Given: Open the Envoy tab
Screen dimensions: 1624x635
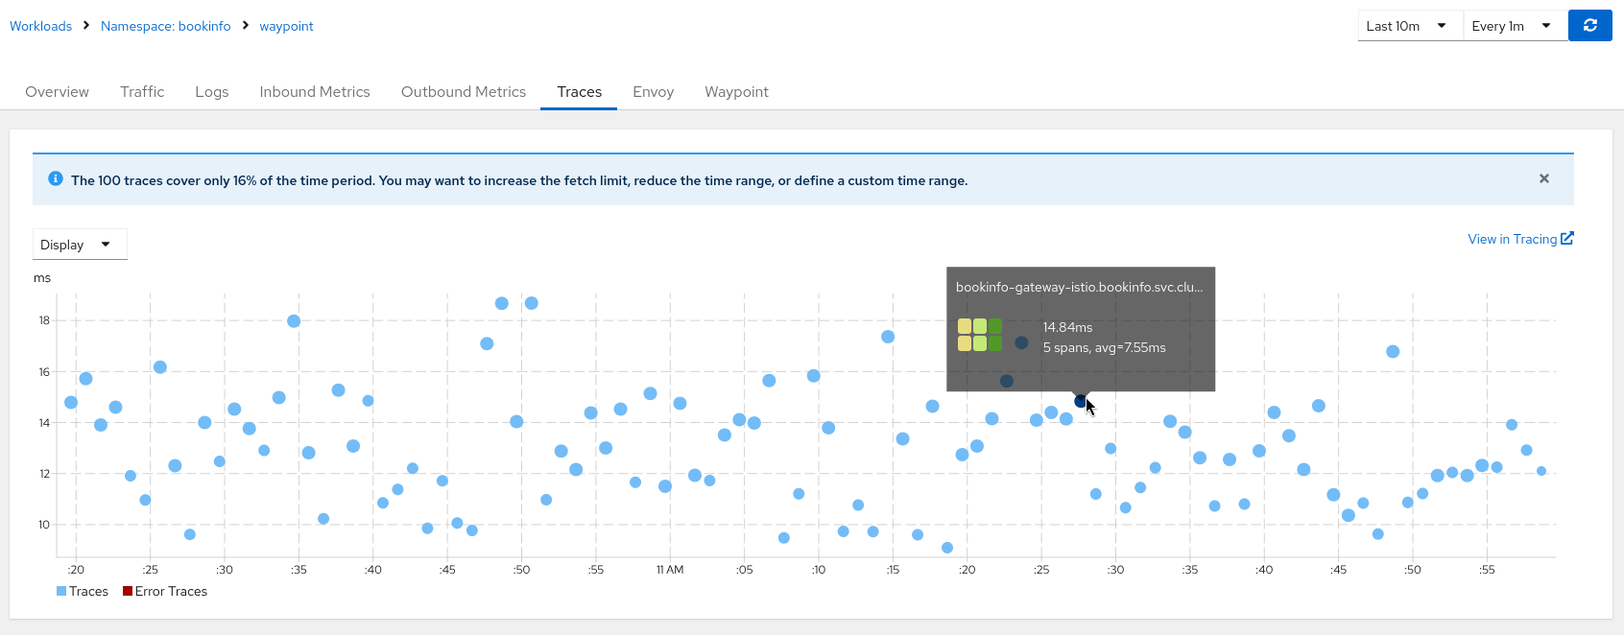Looking at the screenshot, I should pyautogui.click(x=653, y=92).
